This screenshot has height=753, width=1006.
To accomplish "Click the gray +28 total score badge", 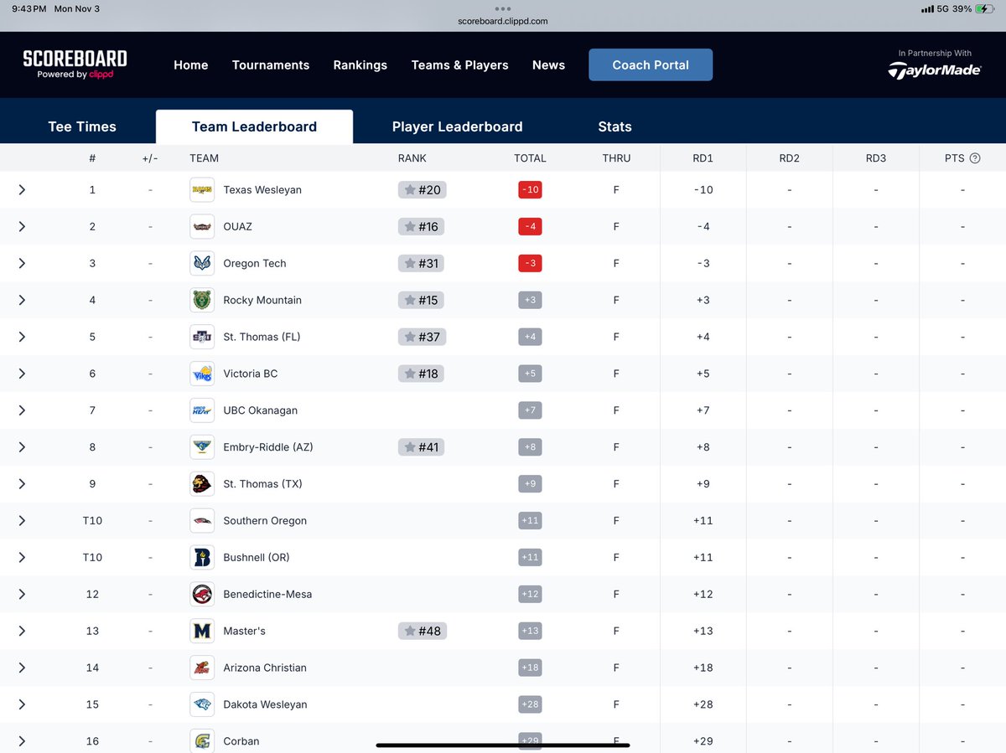I will (x=530, y=705).
